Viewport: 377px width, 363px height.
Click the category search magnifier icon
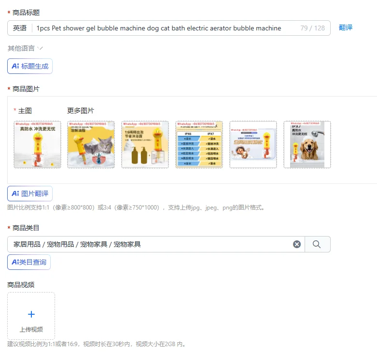pyautogui.click(x=317, y=244)
